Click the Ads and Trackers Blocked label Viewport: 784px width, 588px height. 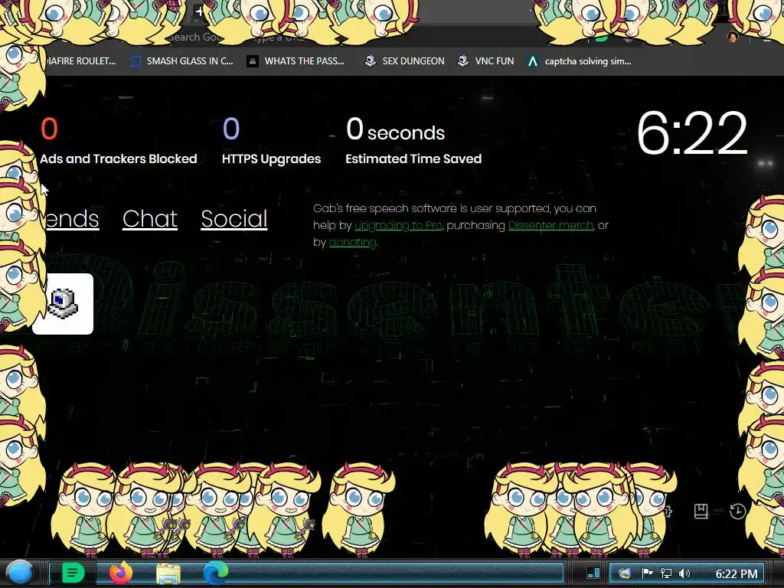point(119,158)
